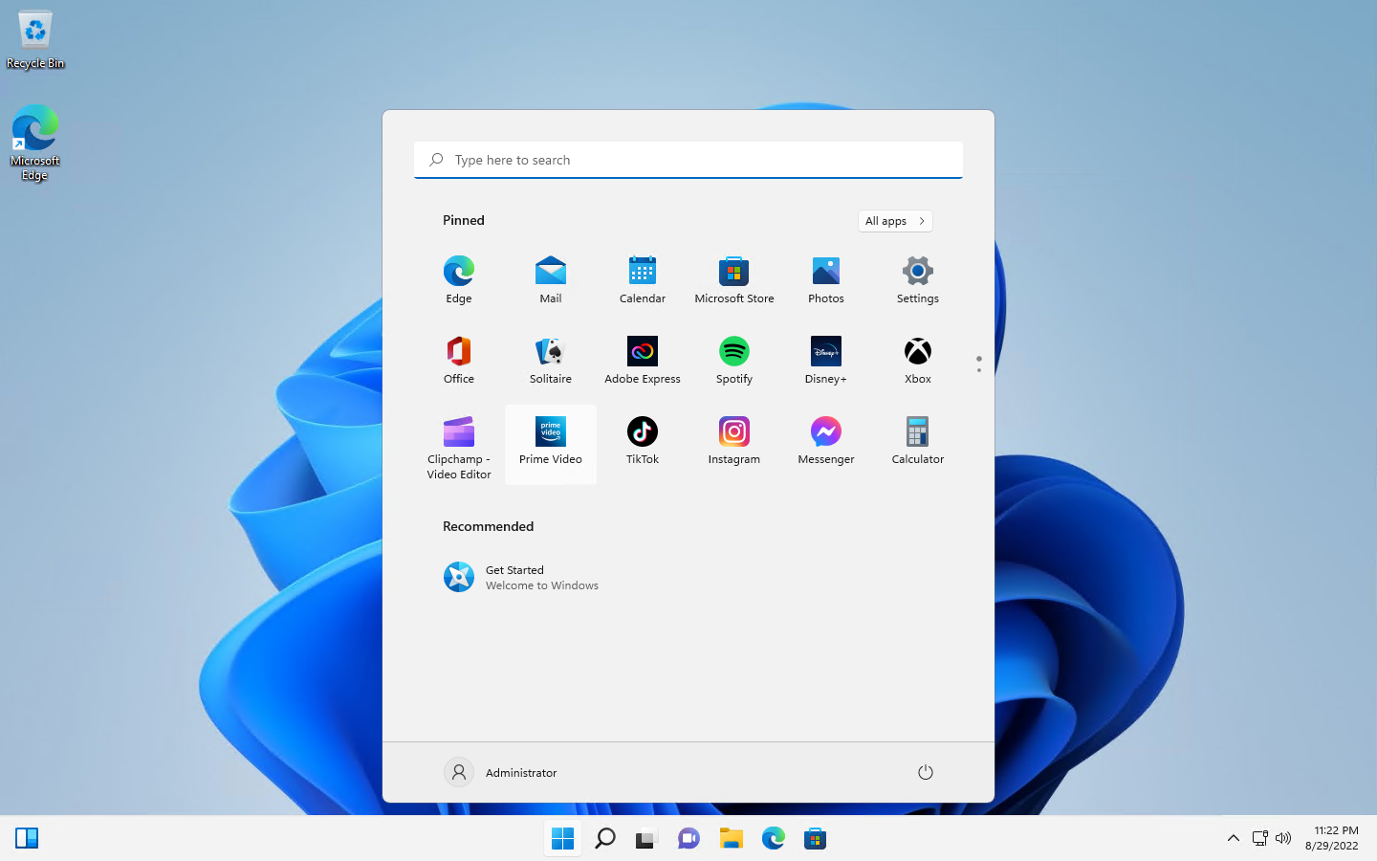Open Search from the taskbar

point(605,839)
